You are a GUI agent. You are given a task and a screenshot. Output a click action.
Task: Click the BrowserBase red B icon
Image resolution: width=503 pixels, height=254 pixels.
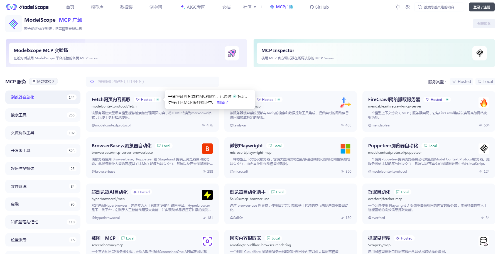[207, 149]
